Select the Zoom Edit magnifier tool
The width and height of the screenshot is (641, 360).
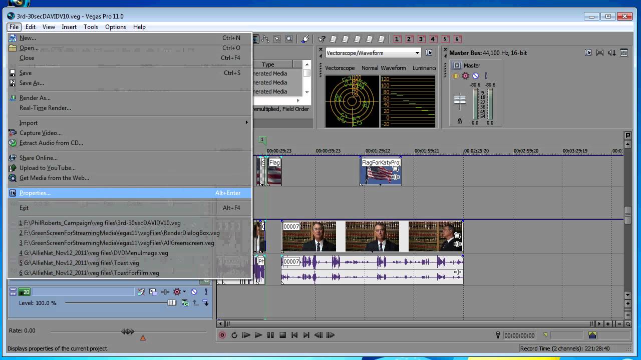coord(289,39)
